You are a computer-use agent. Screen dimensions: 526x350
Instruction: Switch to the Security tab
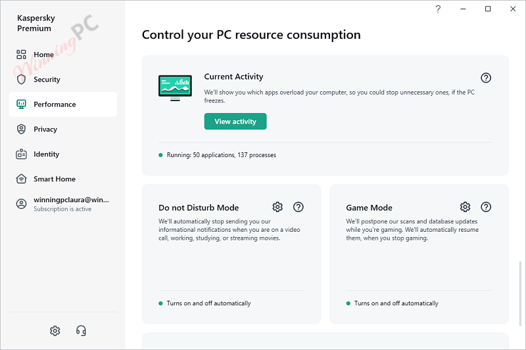[62, 79]
